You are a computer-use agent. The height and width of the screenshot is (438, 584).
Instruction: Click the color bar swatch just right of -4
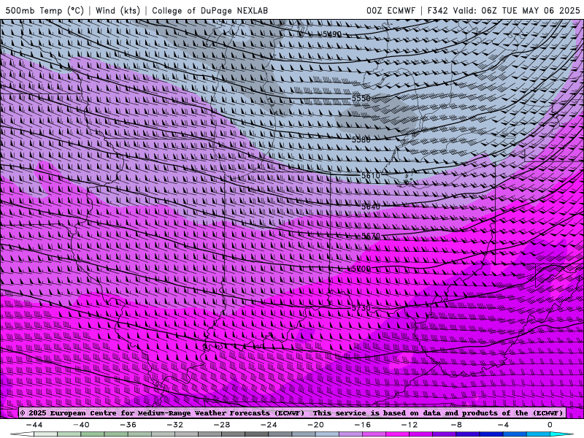[x=515, y=434]
